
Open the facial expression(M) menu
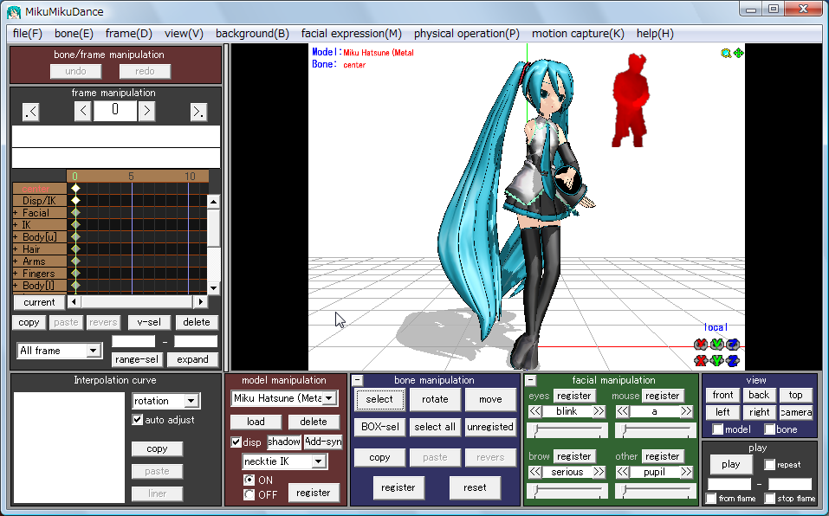[352, 33]
